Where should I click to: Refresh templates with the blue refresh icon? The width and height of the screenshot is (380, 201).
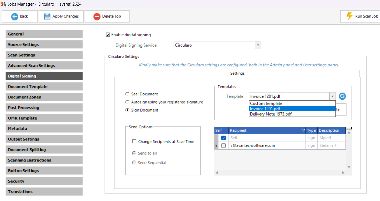coord(342,96)
